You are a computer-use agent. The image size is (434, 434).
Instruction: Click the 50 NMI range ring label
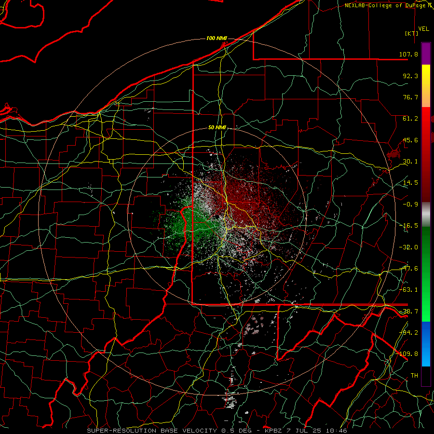click(217, 127)
